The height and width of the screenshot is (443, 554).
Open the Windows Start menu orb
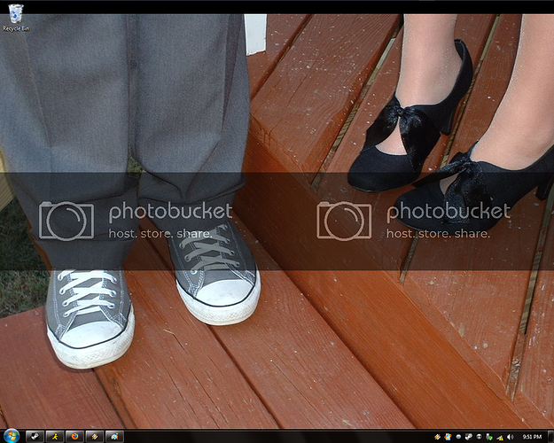click(x=11, y=436)
